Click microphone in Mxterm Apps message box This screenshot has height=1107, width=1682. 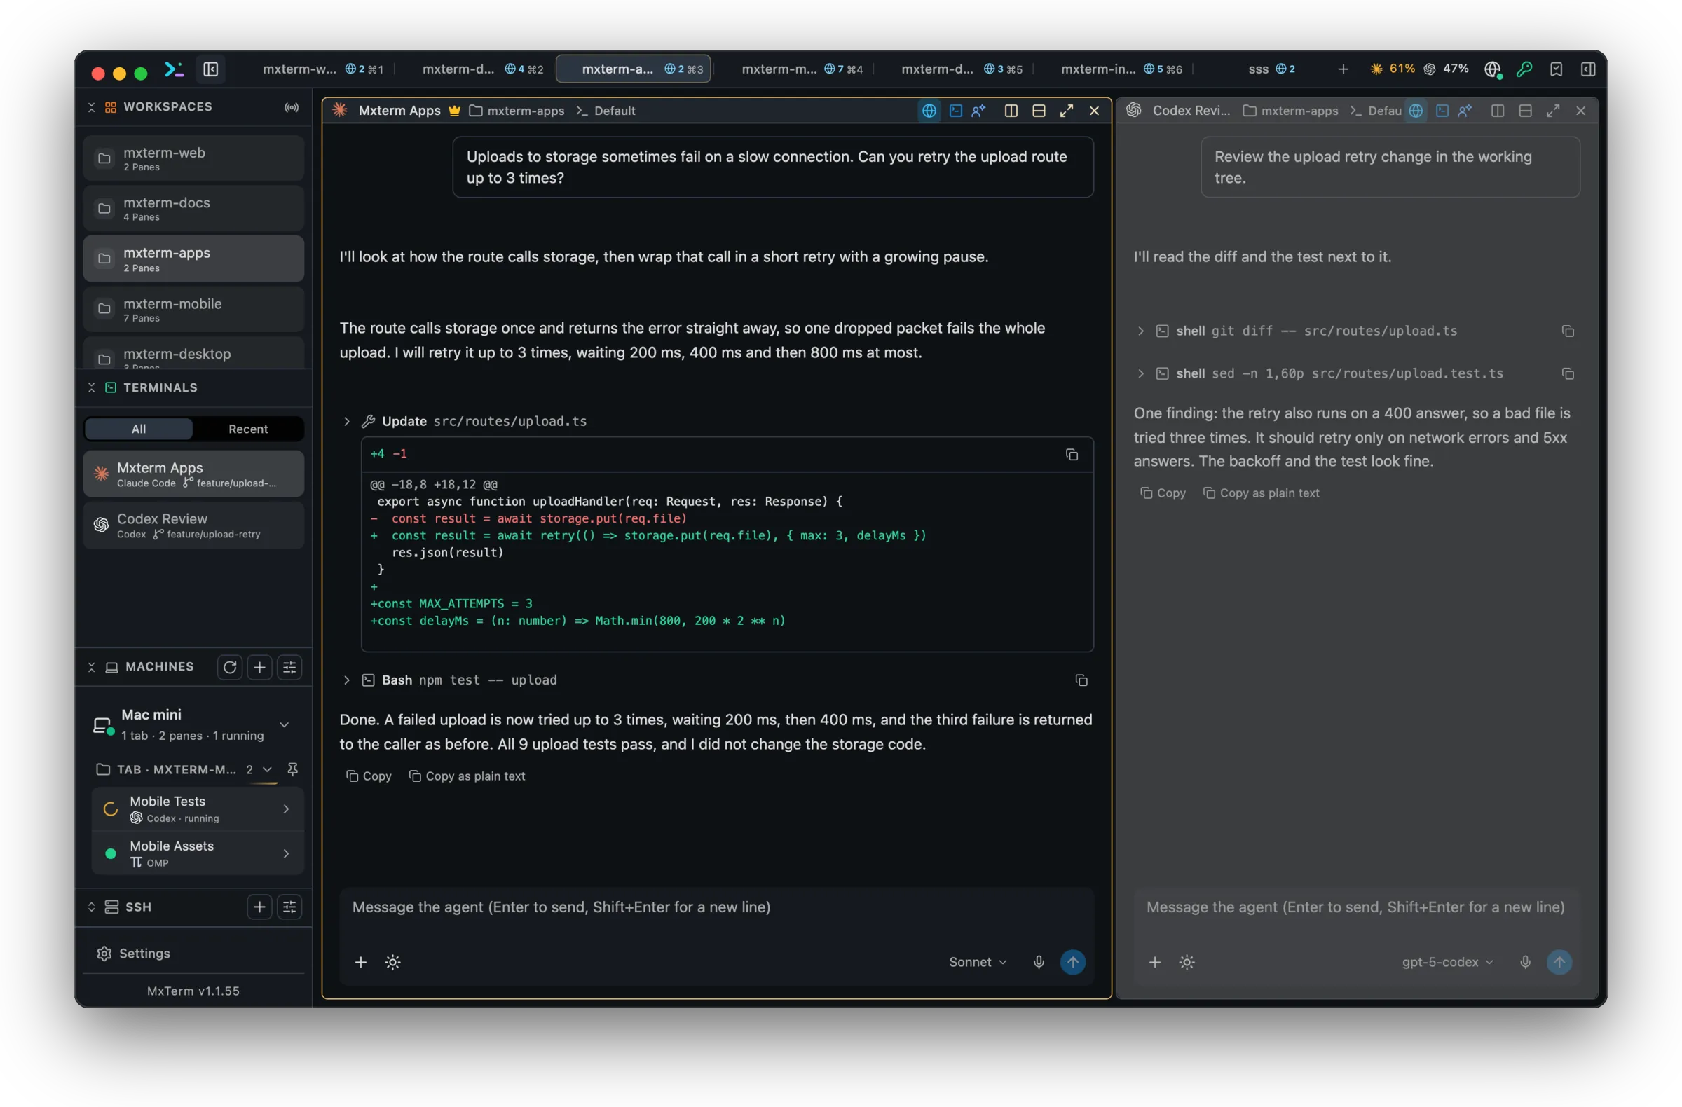(1038, 961)
